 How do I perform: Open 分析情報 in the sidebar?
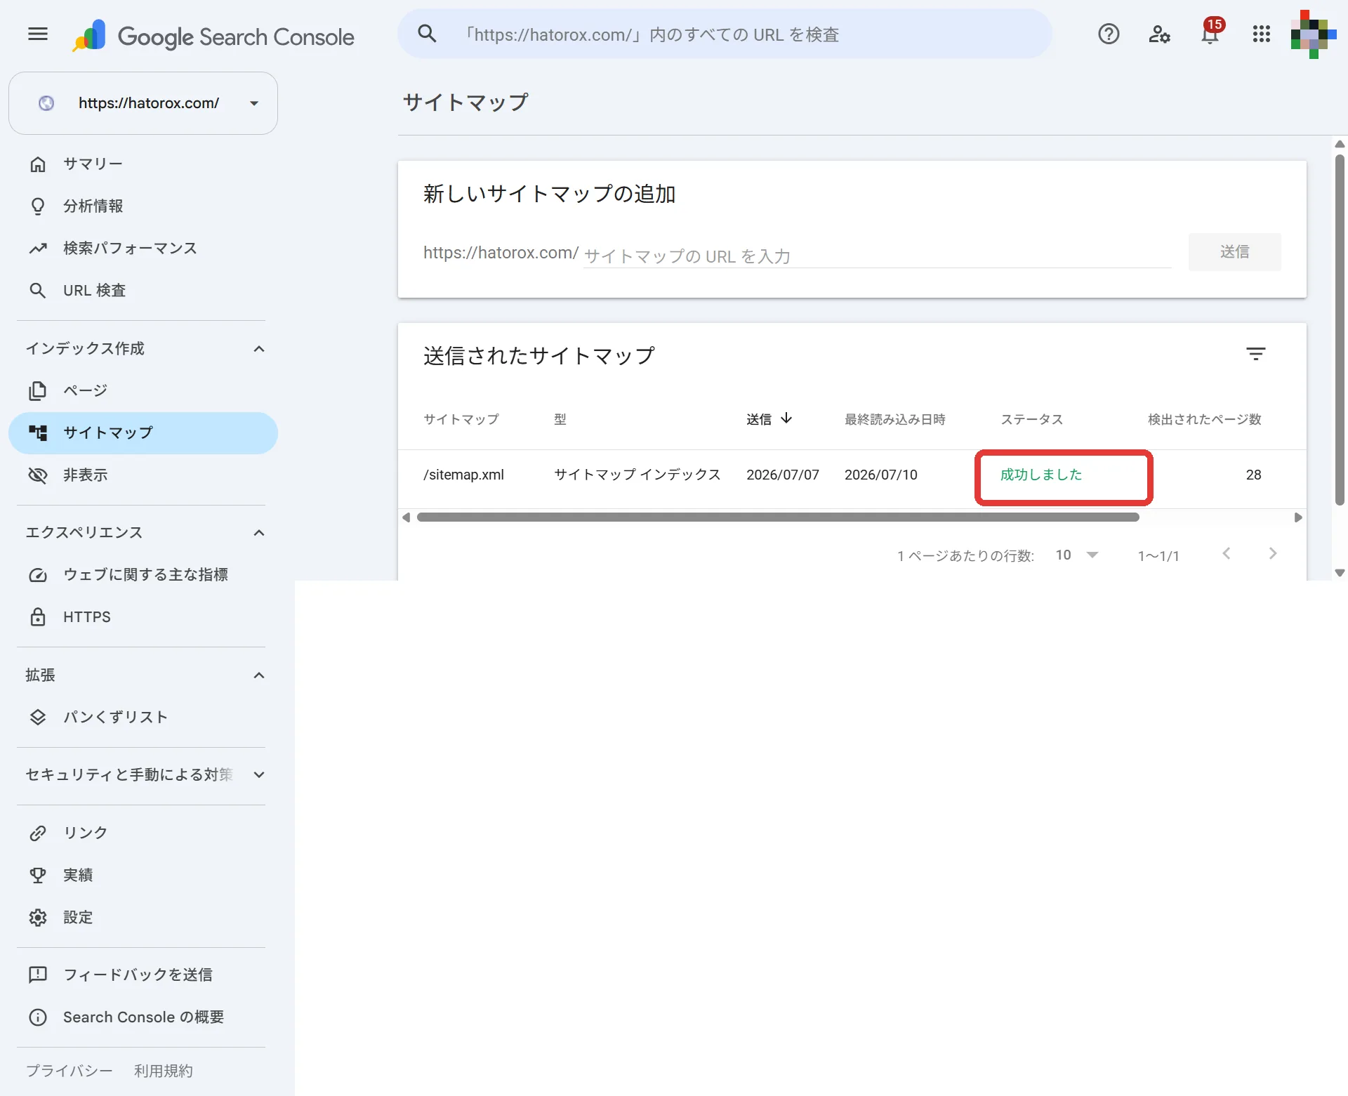click(x=143, y=206)
